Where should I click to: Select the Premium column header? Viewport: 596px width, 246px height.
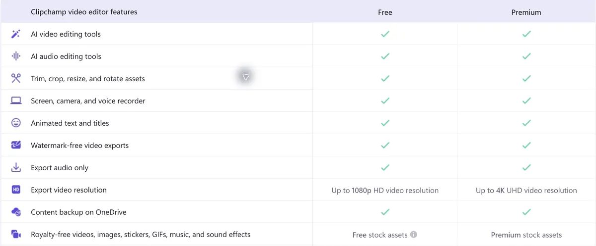pyautogui.click(x=526, y=12)
